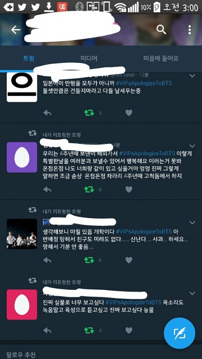Reply to the 개학이다 tweet

tap(47, 260)
